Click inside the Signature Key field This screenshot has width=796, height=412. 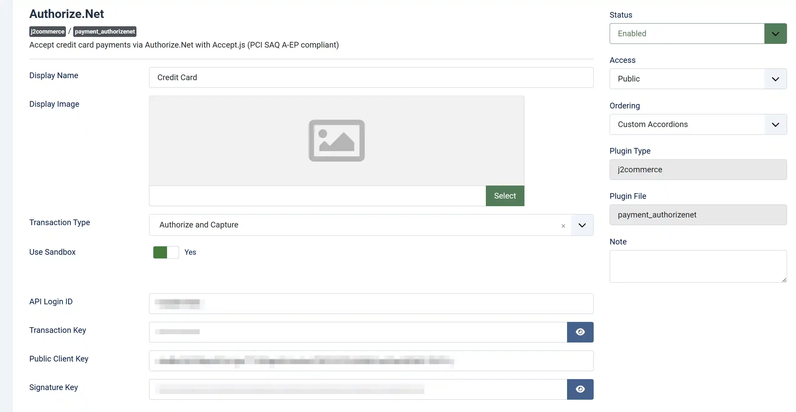[358, 389]
